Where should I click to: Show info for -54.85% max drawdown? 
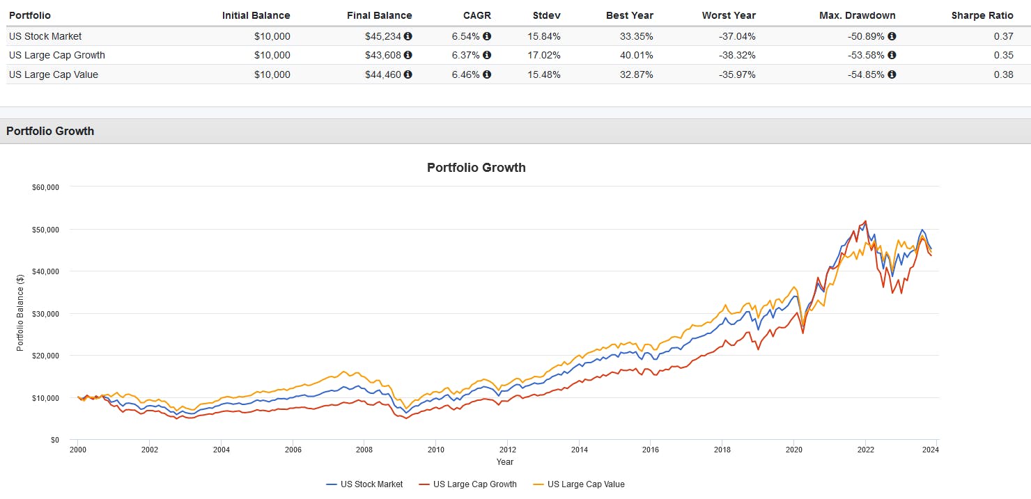(892, 74)
